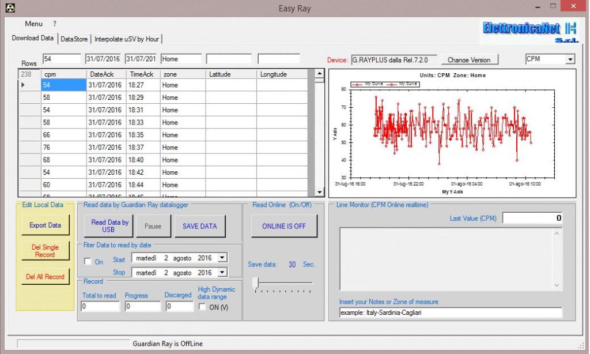Screen dimensions: 590x354
Task: Open the Start date picker dropdown
Action: click(222, 258)
